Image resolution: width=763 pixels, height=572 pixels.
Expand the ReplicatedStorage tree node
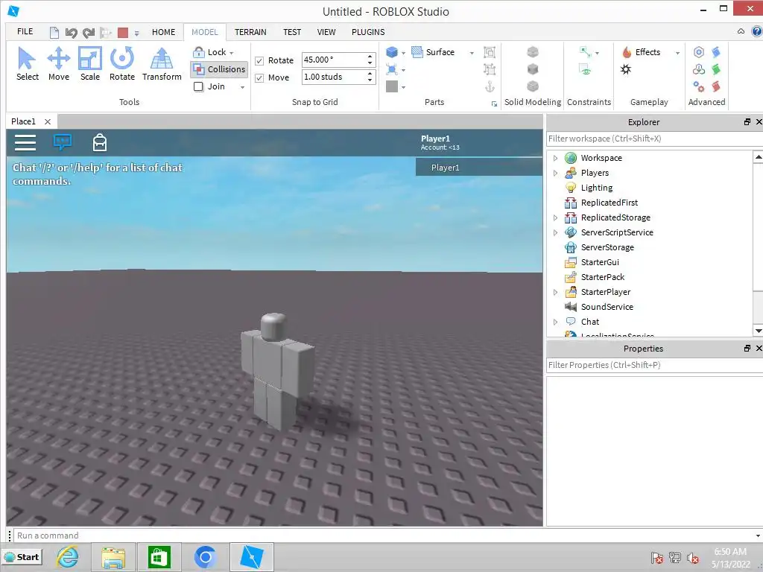coord(555,218)
